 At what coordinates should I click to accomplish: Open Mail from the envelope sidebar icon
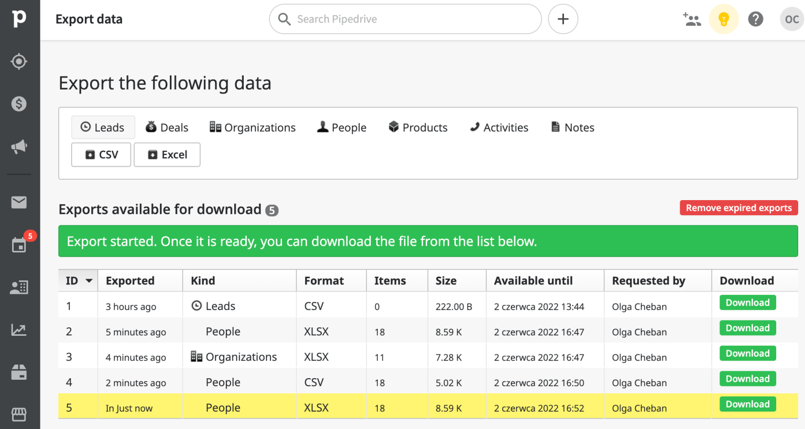[19, 202]
